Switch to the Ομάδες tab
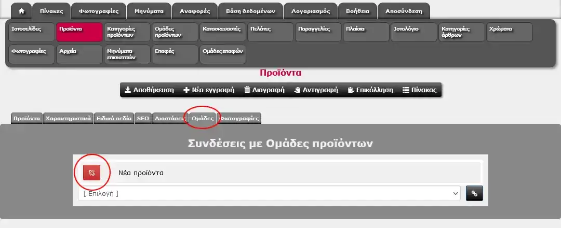 [203, 118]
